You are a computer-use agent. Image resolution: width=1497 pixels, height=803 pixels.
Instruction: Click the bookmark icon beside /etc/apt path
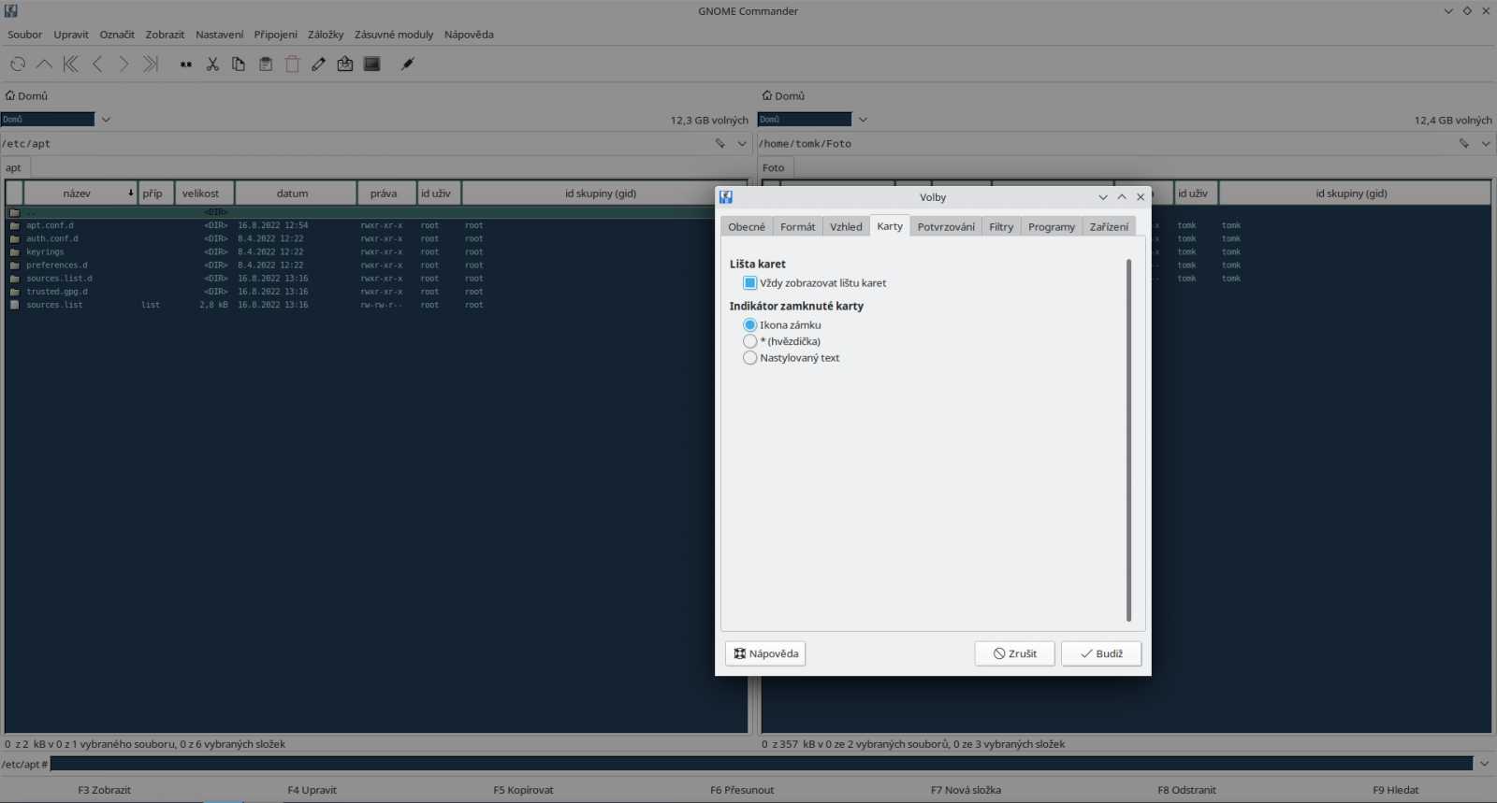[x=720, y=144]
